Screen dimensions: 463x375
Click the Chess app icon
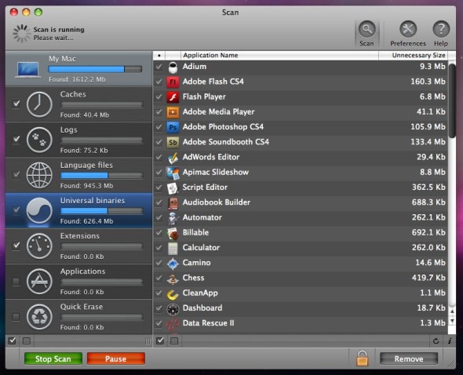pyautogui.click(x=173, y=279)
